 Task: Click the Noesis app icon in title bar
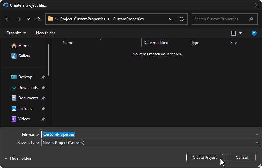[6, 5]
